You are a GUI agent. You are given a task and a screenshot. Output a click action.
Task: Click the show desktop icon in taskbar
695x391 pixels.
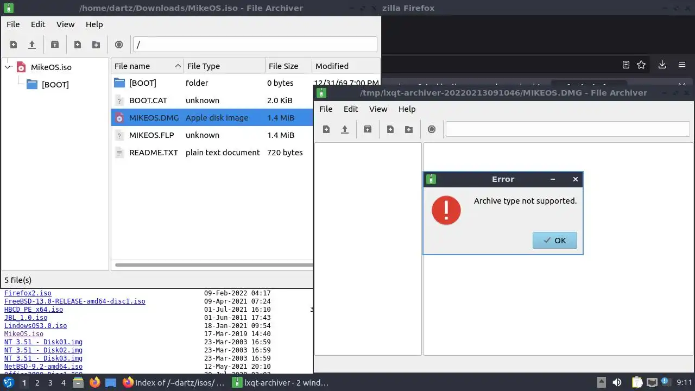tap(111, 383)
